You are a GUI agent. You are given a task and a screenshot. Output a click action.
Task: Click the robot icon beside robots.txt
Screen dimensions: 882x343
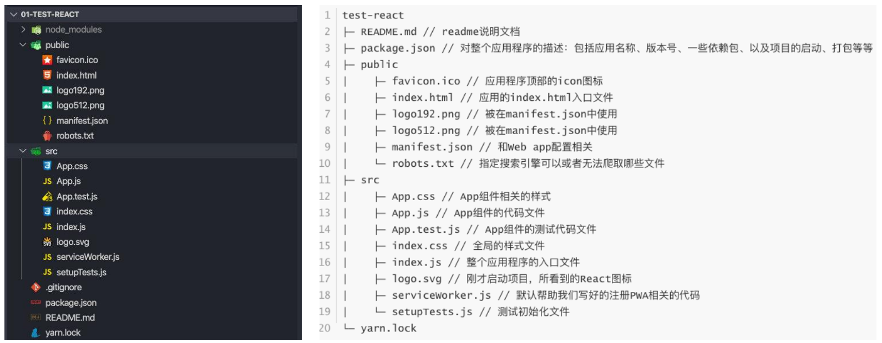pyautogui.click(x=48, y=135)
